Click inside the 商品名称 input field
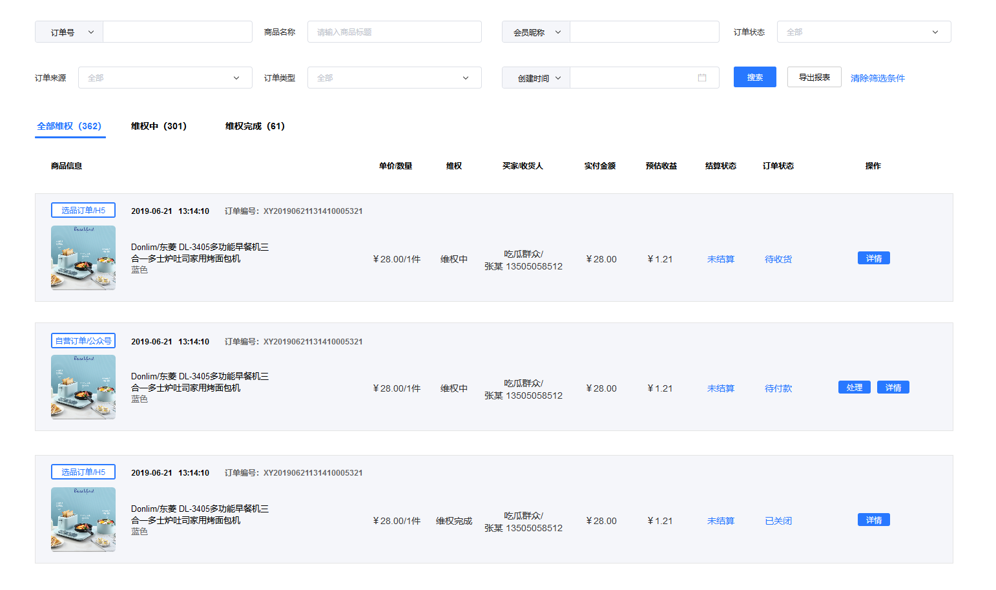 coord(394,31)
